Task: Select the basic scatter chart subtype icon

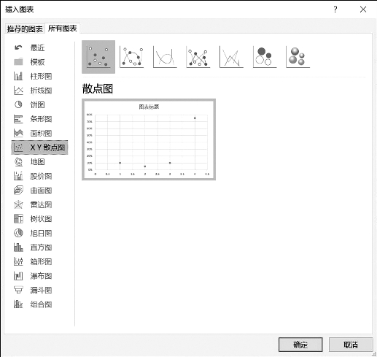Action: point(98,57)
